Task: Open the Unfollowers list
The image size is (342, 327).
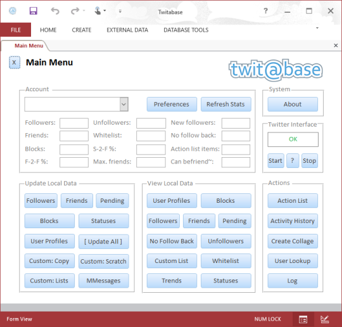Action: click(225, 241)
